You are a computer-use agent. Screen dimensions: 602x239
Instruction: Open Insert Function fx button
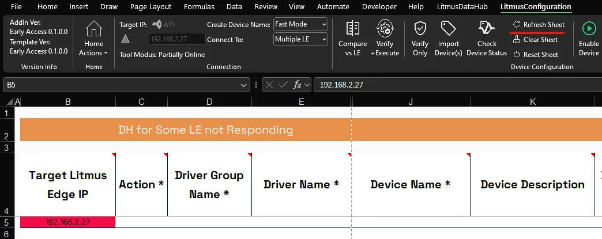point(297,85)
